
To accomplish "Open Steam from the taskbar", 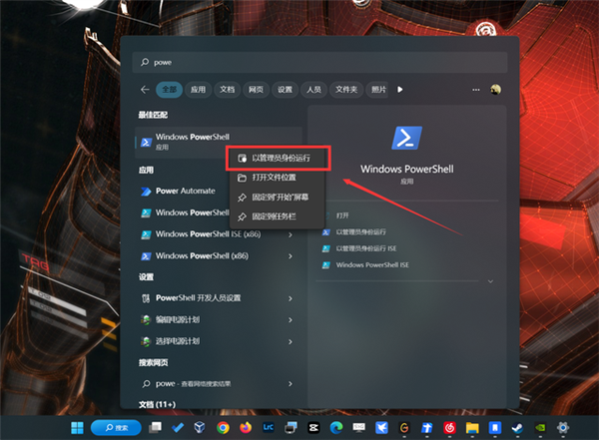I will (517, 428).
